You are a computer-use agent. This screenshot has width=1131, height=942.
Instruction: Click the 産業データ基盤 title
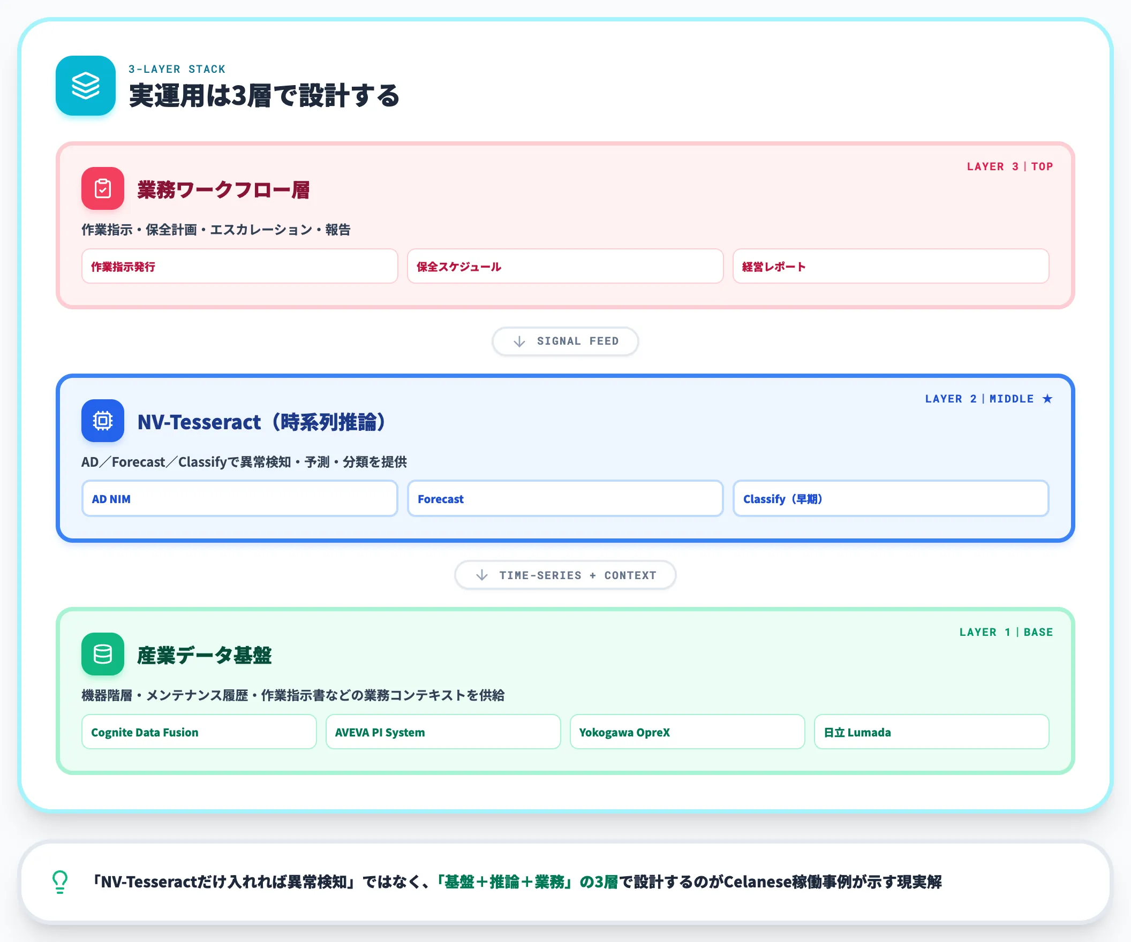204,656
